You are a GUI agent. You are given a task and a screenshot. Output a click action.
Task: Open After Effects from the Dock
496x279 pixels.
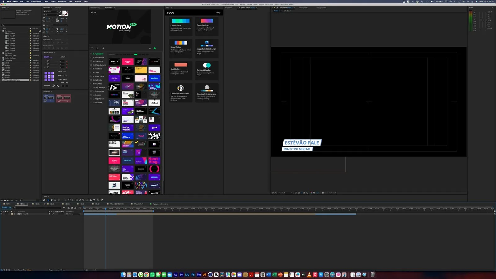coord(175,275)
